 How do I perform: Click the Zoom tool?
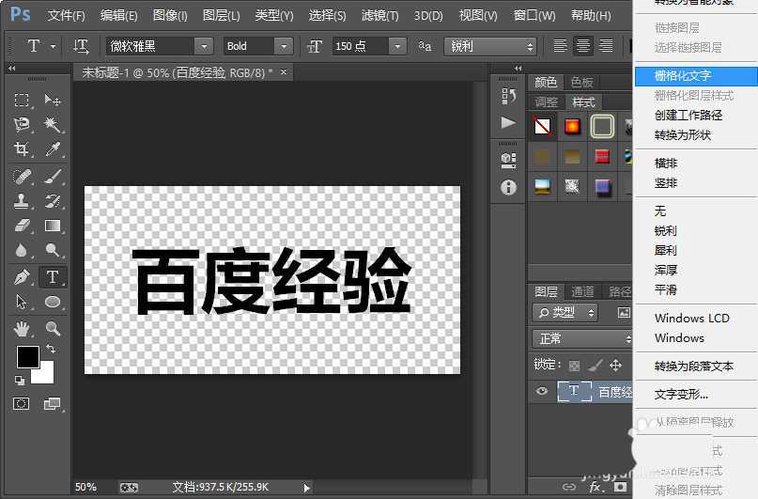pos(53,329)
